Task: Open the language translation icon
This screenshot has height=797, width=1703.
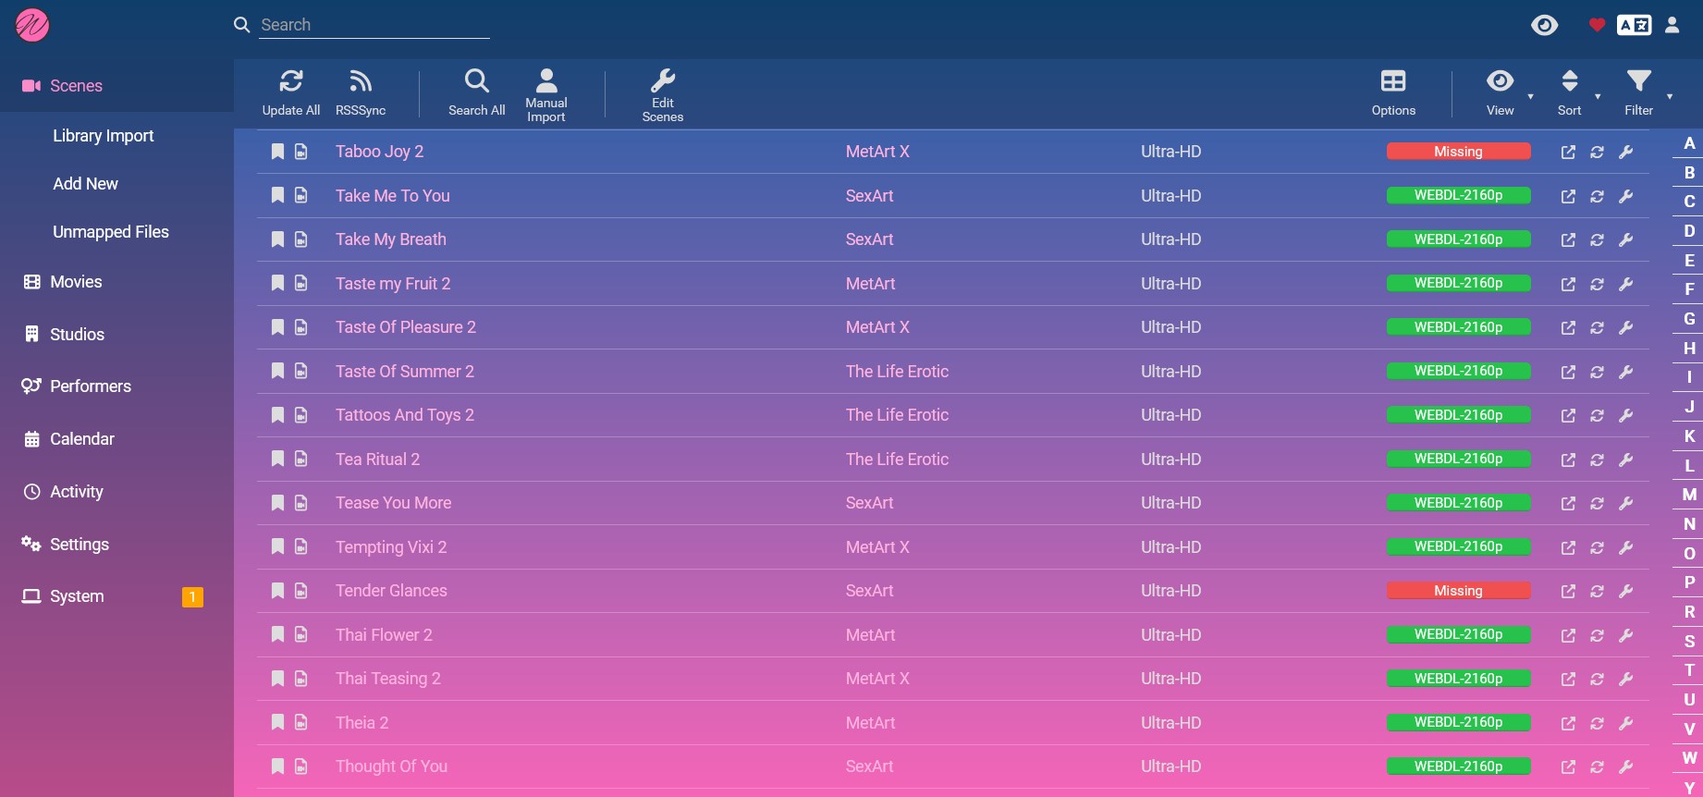Action: click(x=1634, y=25)
